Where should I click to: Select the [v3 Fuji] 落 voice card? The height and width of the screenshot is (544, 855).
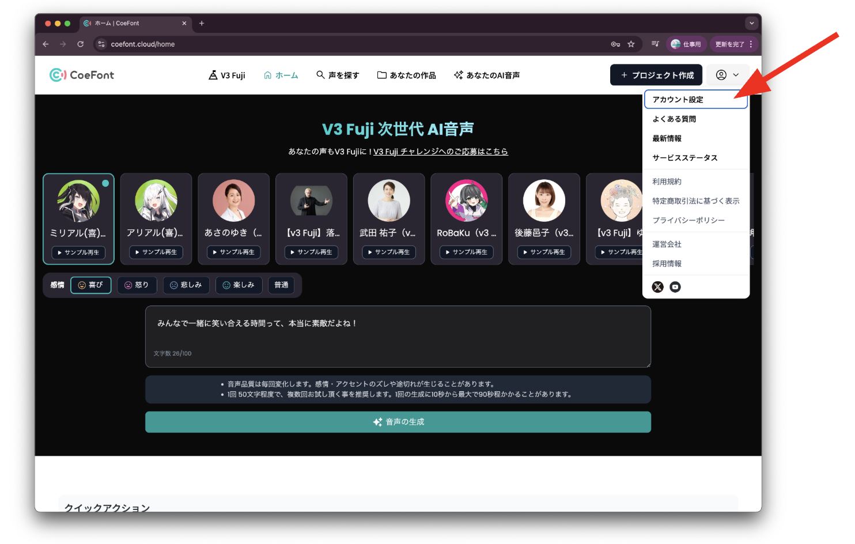pyautogui.click(x=311, y=219)
